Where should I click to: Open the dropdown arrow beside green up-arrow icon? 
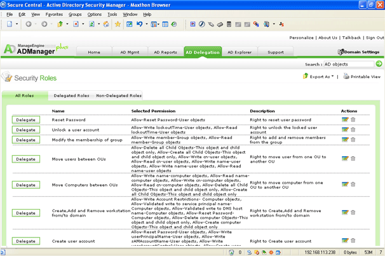point(67,24)
